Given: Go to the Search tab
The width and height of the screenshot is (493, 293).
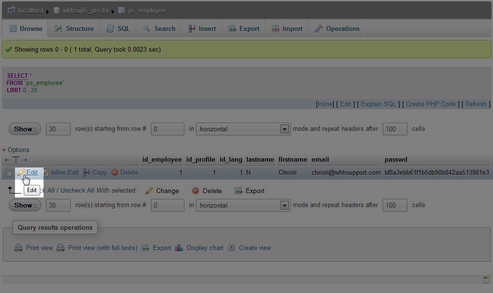Looking at the screenshot, I should click(159, 28).
